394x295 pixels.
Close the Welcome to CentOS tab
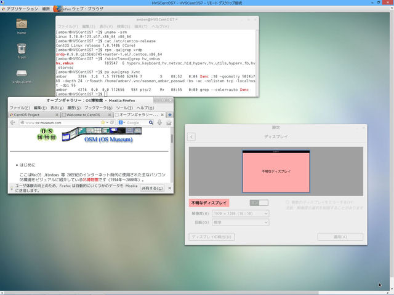(x=110, y=115)
